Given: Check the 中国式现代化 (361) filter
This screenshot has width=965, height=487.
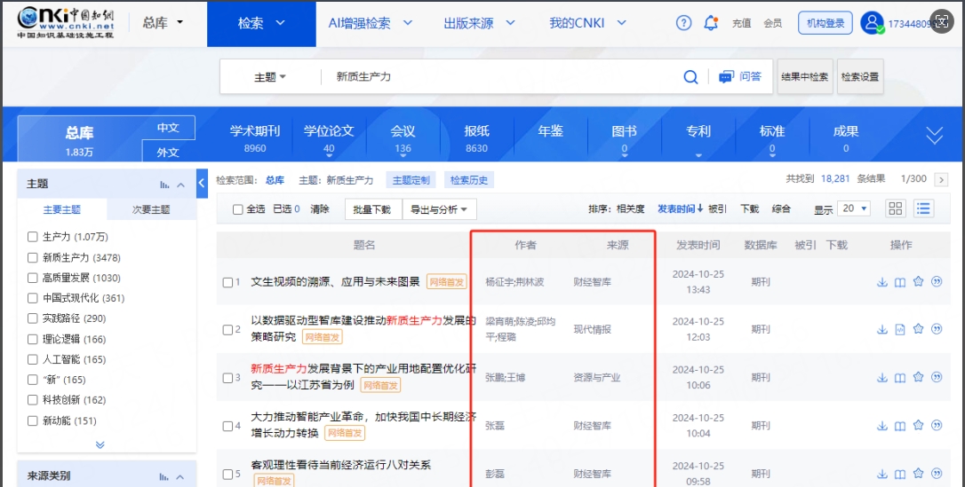Looking at the screenshot, I should [33, 298].
